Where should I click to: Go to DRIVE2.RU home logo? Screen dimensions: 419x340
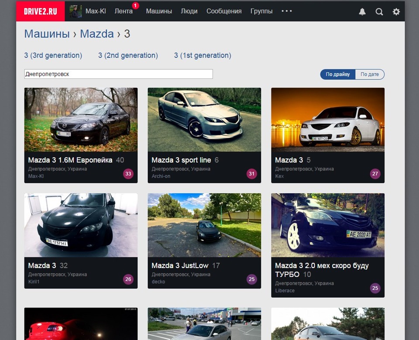[x=40, y=11]
